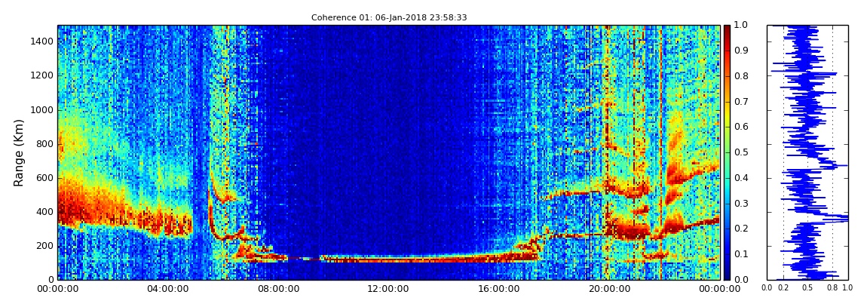
Task: Click the profile plot 1.0 axis label
Action: click(x=847, y=287)
